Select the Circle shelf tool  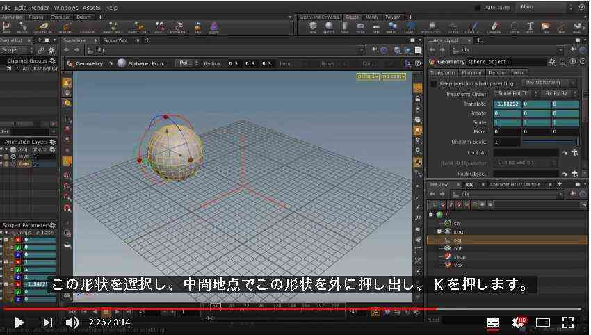click(514, 28)
